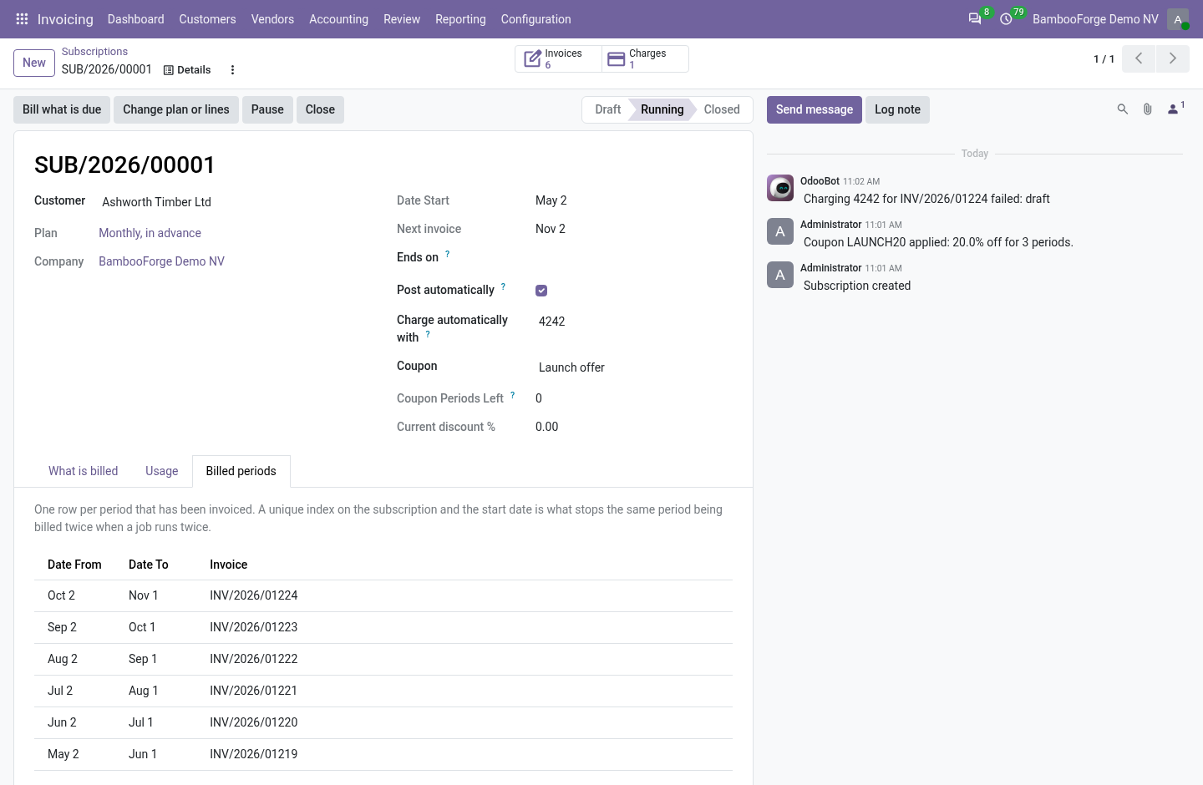This screenshot has width=1203, height=785.
Task: Open the Configuration menu
Action: tap(536, 19)
